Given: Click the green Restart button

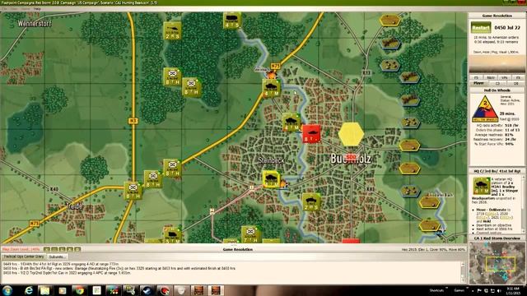Looking at the screenshot, I should (x=481, y=27).
